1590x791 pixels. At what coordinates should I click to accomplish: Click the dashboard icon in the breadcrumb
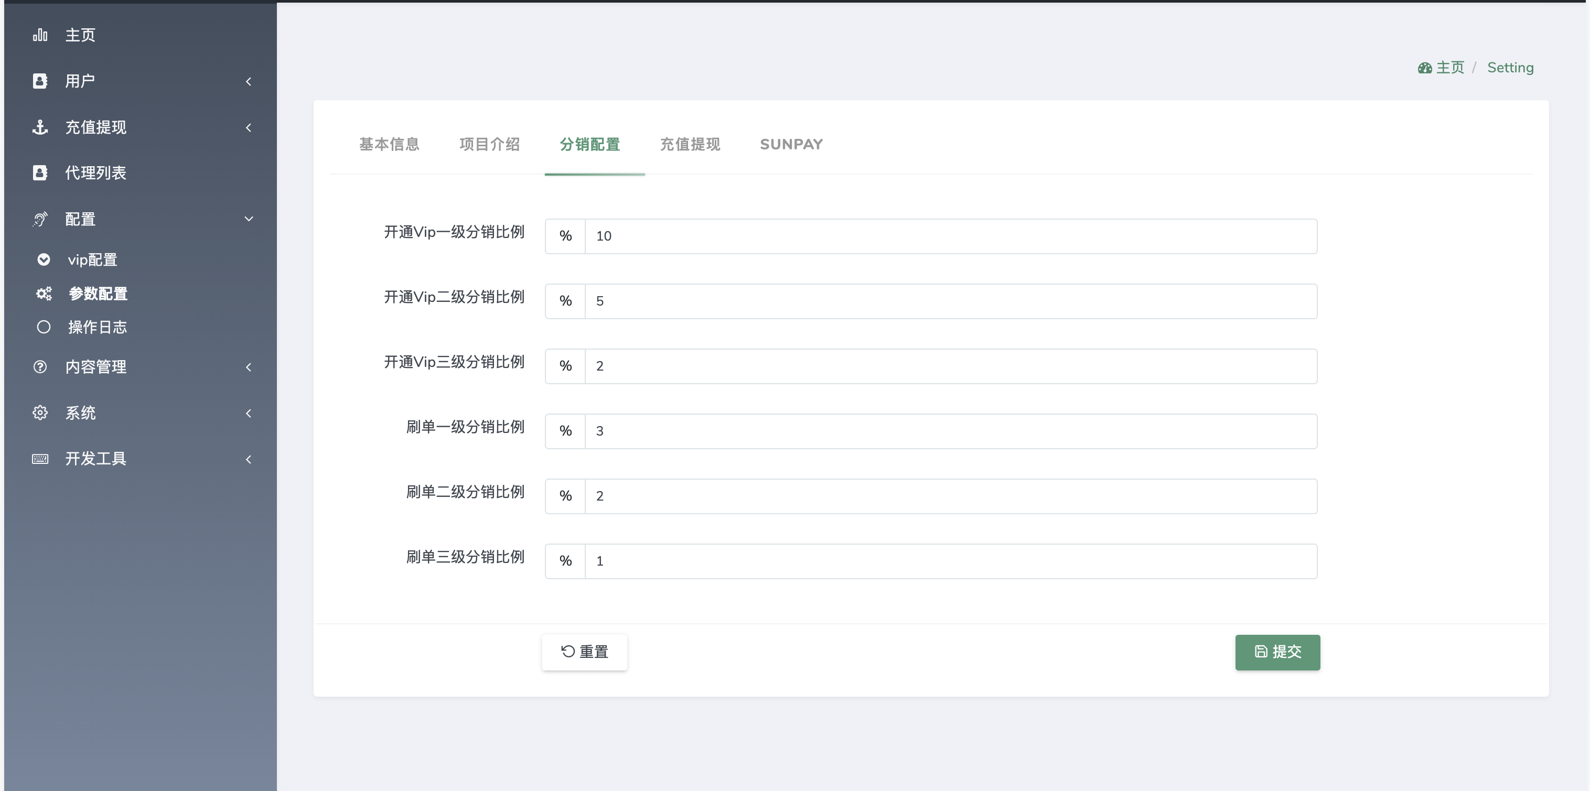(x=1425, y=68)
